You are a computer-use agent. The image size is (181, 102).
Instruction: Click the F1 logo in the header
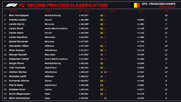tap(12, 5)
